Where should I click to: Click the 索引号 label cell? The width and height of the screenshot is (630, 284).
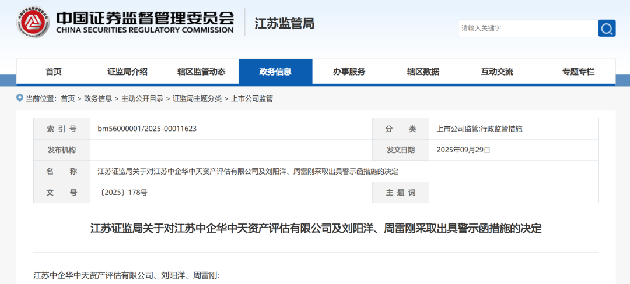click(x=61, y=129)
